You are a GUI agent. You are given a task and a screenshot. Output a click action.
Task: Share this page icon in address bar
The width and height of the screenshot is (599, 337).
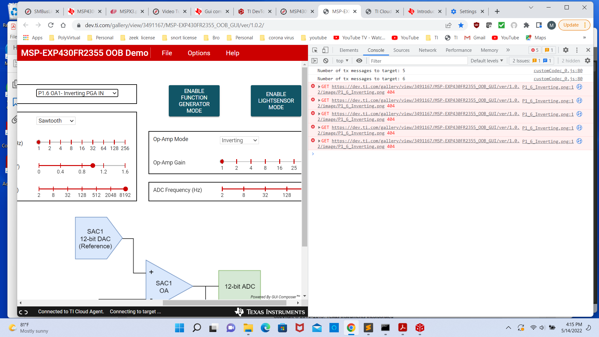point(448,25)
